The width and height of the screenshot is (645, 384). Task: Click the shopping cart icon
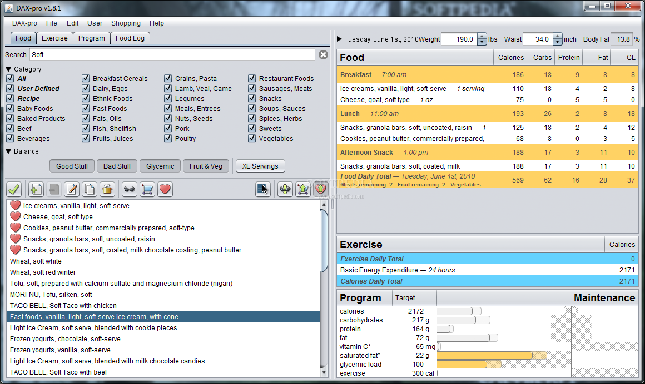(147, 189)
